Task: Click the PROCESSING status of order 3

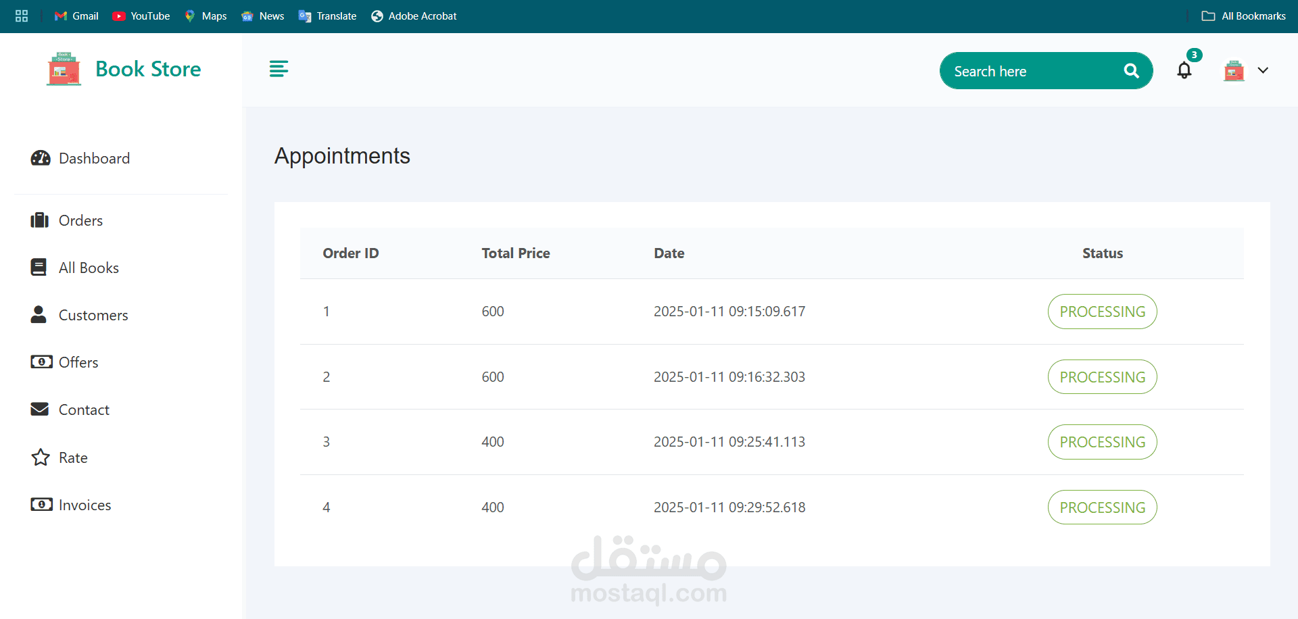Action: (1102, 442)
